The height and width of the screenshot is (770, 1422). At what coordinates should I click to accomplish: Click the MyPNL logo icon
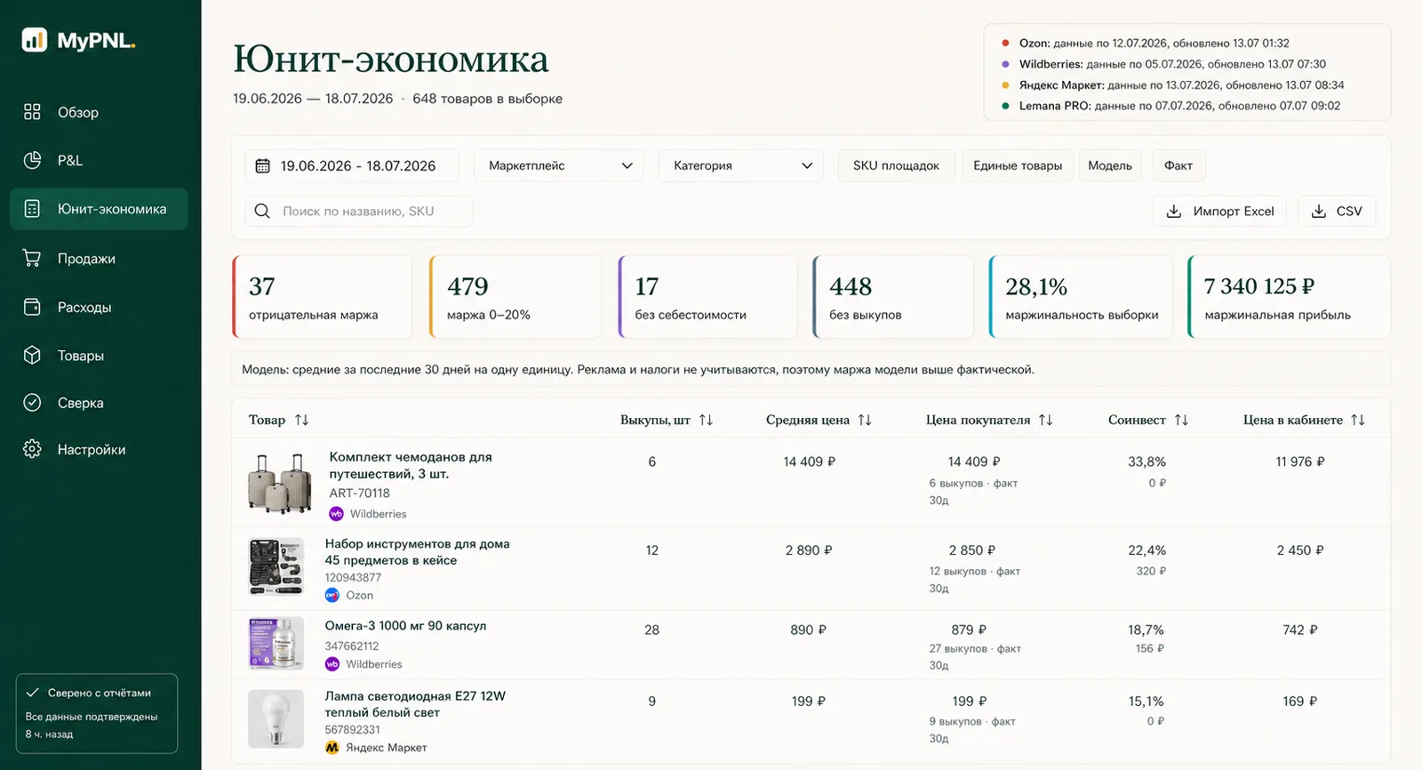(x=35, y=40)
